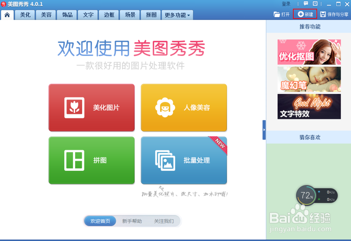The image size is (351, 241).
Task: Open green 拼图 tile
Action: [x=92, y=160]
